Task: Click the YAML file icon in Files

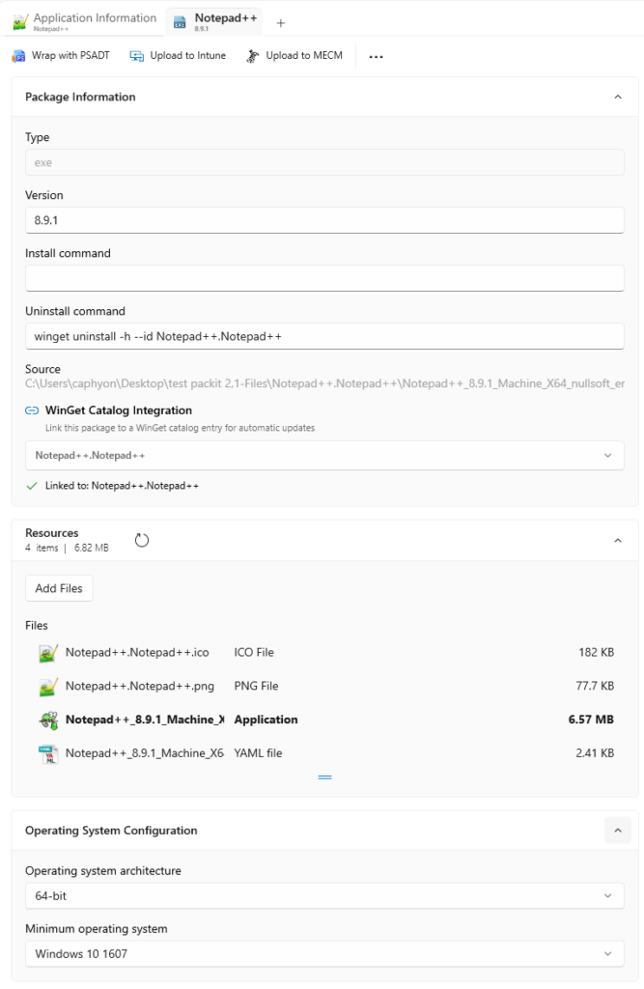Action: [x=48, y=753]
